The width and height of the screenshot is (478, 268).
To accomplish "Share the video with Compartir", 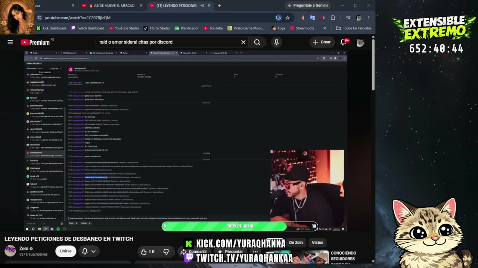I will pos(195,252).
